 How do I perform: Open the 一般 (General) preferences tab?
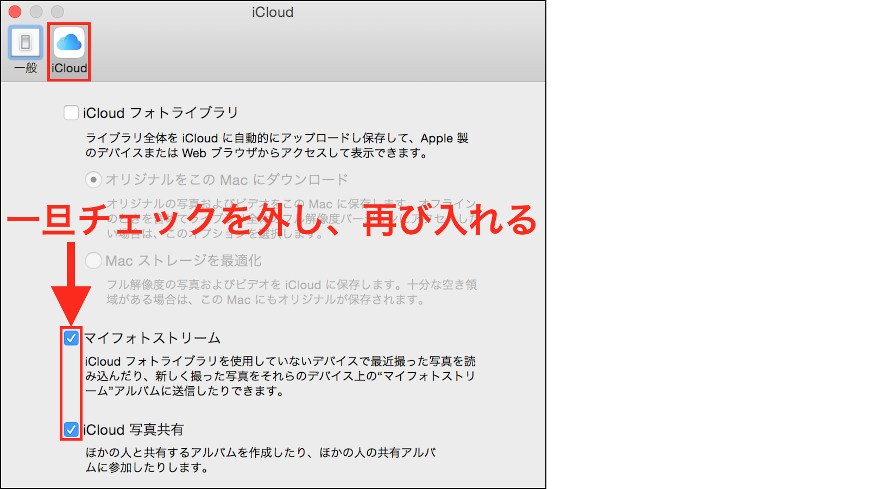click(26, 50)
